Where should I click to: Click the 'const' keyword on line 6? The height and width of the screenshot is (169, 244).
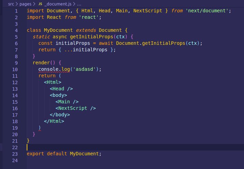click(46, 43)
